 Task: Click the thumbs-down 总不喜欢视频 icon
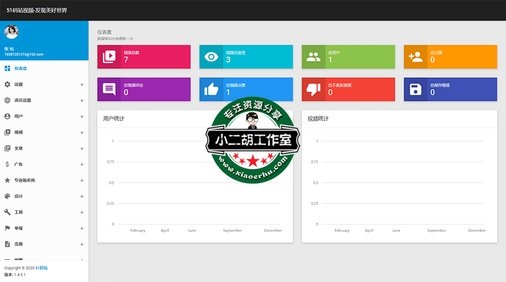coord(313,89)
